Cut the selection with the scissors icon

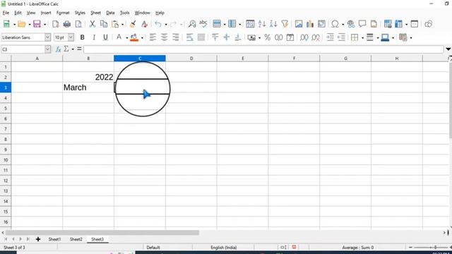tap(93, 24)
